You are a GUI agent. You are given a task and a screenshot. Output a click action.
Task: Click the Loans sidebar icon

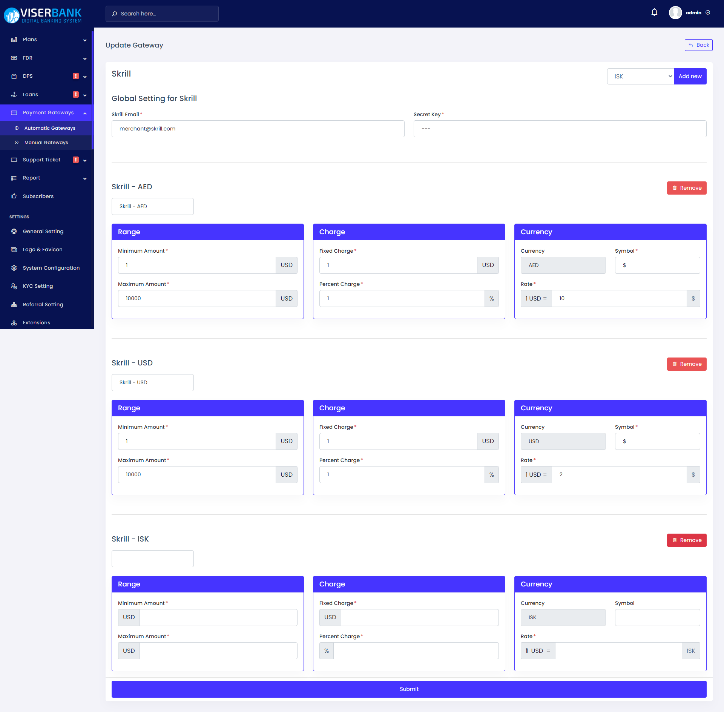(x=14, y=94)
